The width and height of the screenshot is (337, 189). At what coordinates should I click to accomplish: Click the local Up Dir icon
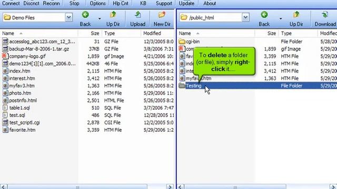(113, 15)
